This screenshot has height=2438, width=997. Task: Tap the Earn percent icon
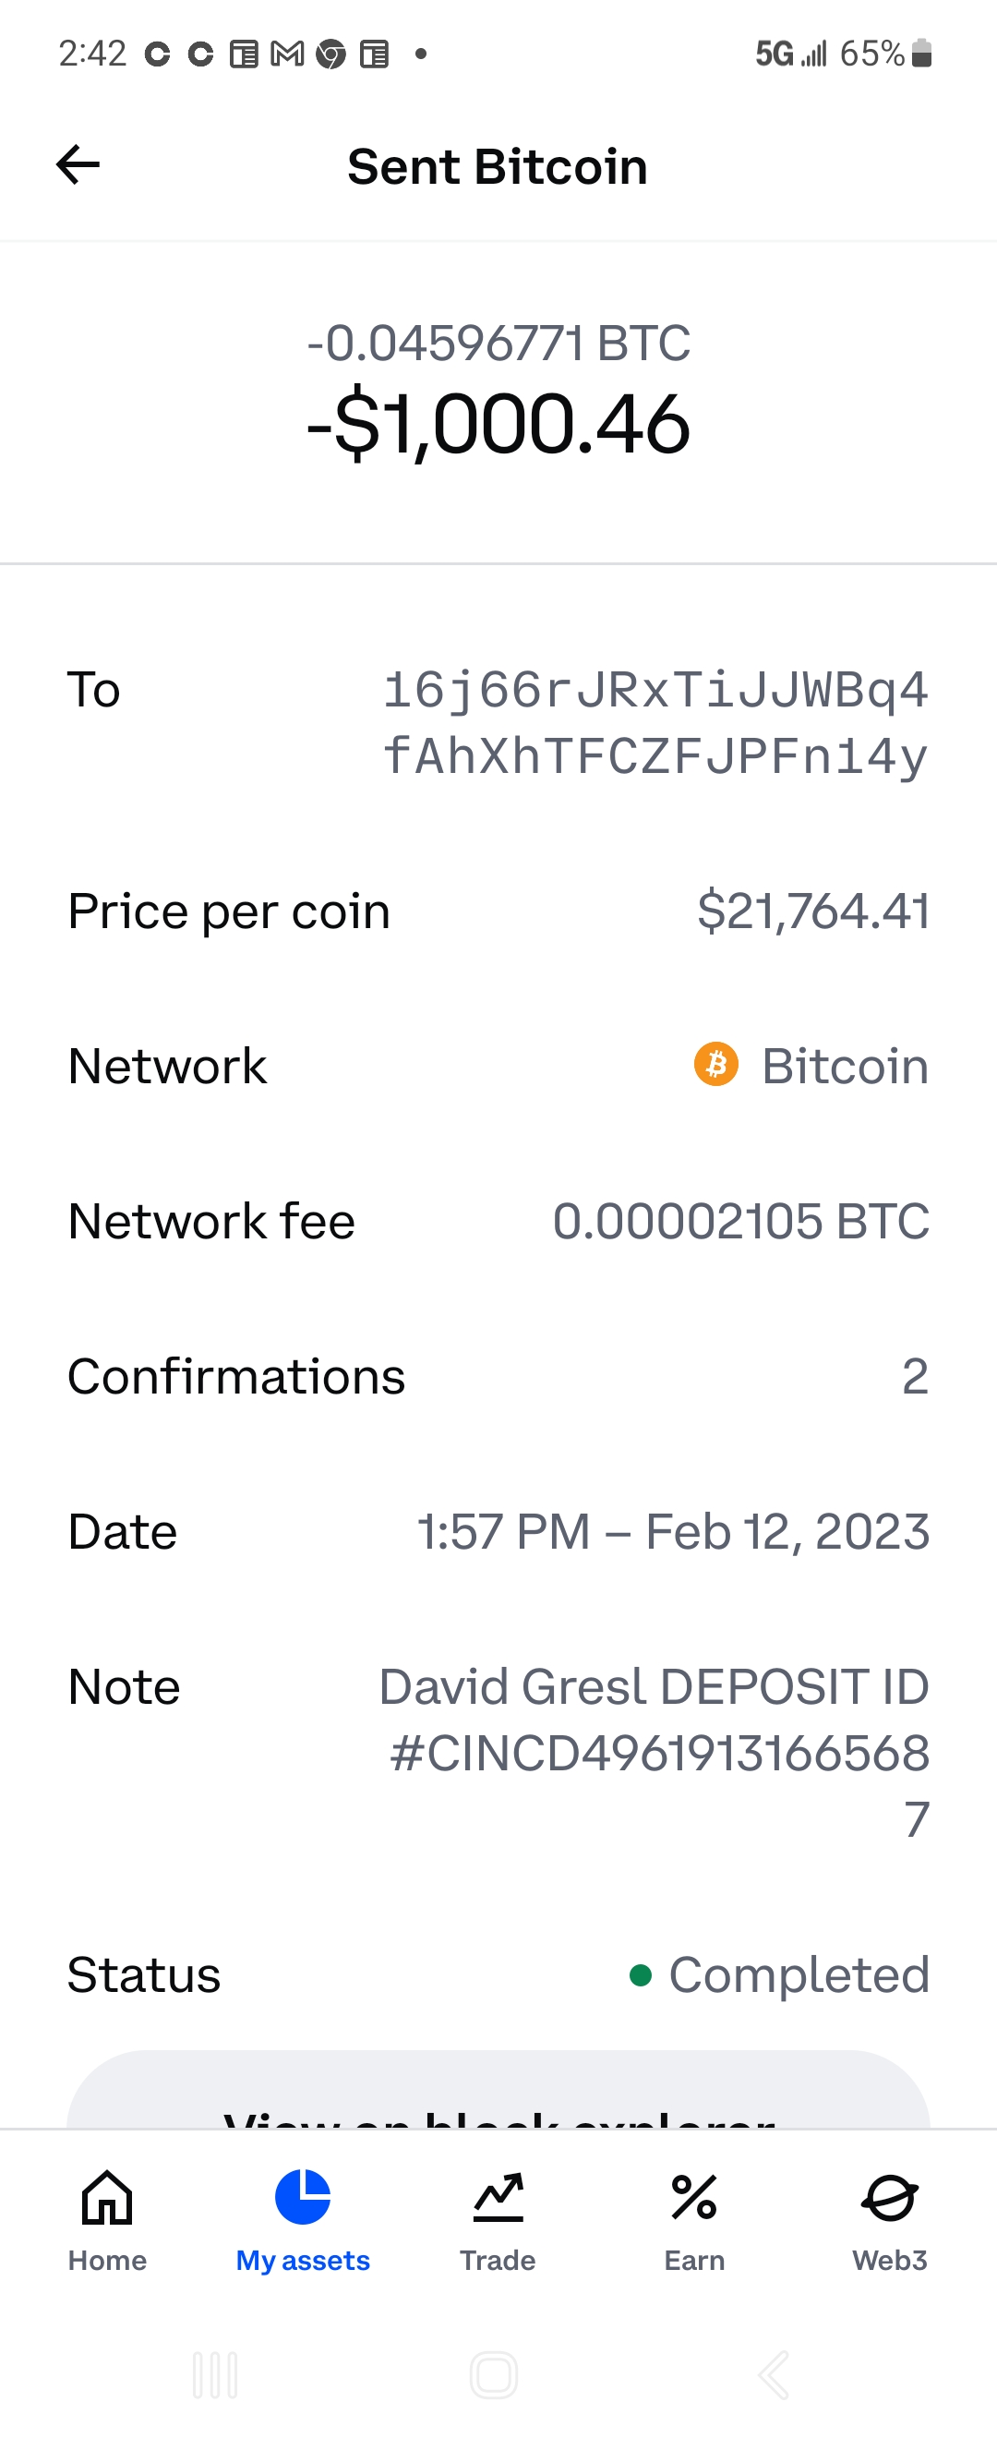[x=694, y=2197]
